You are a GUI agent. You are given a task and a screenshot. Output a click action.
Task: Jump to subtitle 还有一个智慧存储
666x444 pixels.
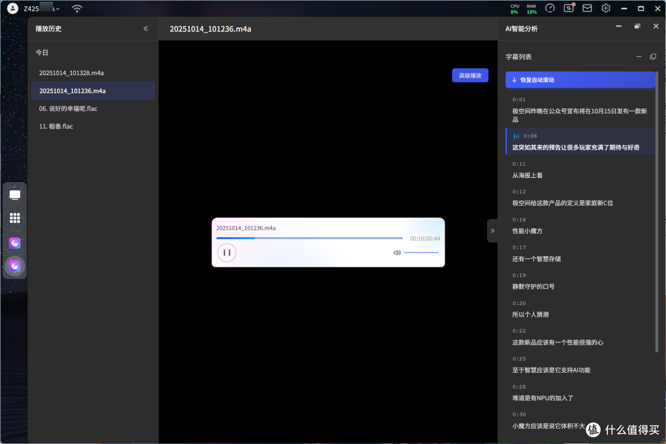tap(580, 253)
